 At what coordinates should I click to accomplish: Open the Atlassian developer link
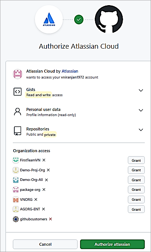(x=70, y=71)
